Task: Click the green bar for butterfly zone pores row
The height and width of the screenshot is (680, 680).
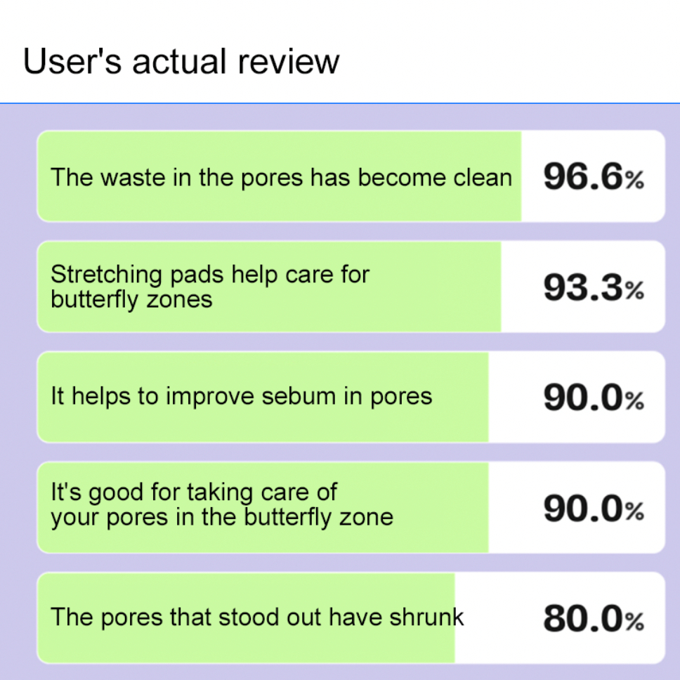Action: pos(263,507)
